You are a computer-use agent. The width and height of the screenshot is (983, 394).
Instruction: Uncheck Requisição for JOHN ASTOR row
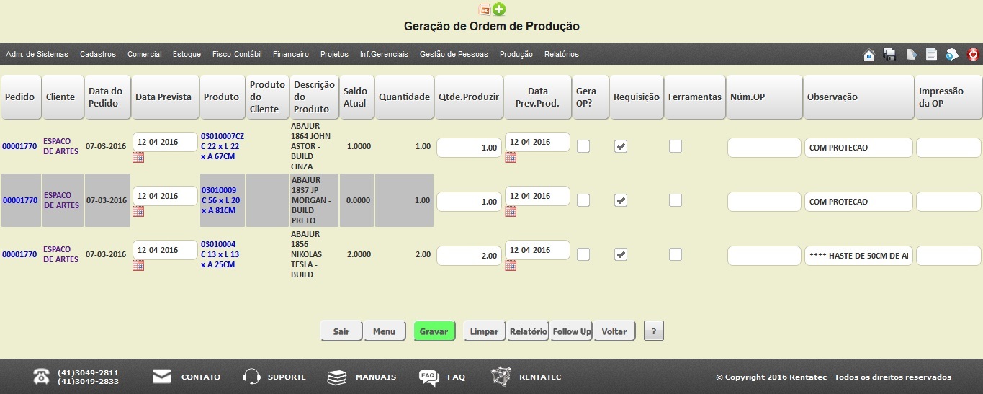[x=620, y=146]
